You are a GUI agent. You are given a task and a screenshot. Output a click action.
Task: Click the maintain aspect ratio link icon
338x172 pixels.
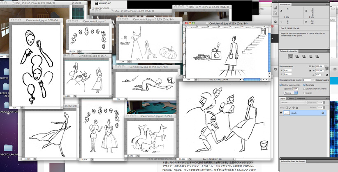pos(326,68)
